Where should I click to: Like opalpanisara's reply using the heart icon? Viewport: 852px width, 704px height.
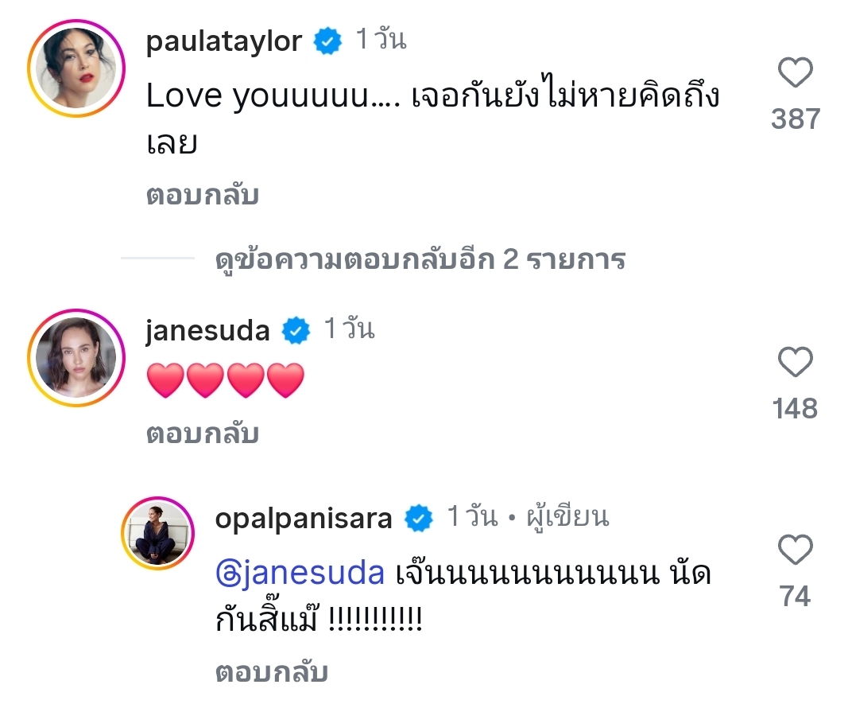point(795,550)
